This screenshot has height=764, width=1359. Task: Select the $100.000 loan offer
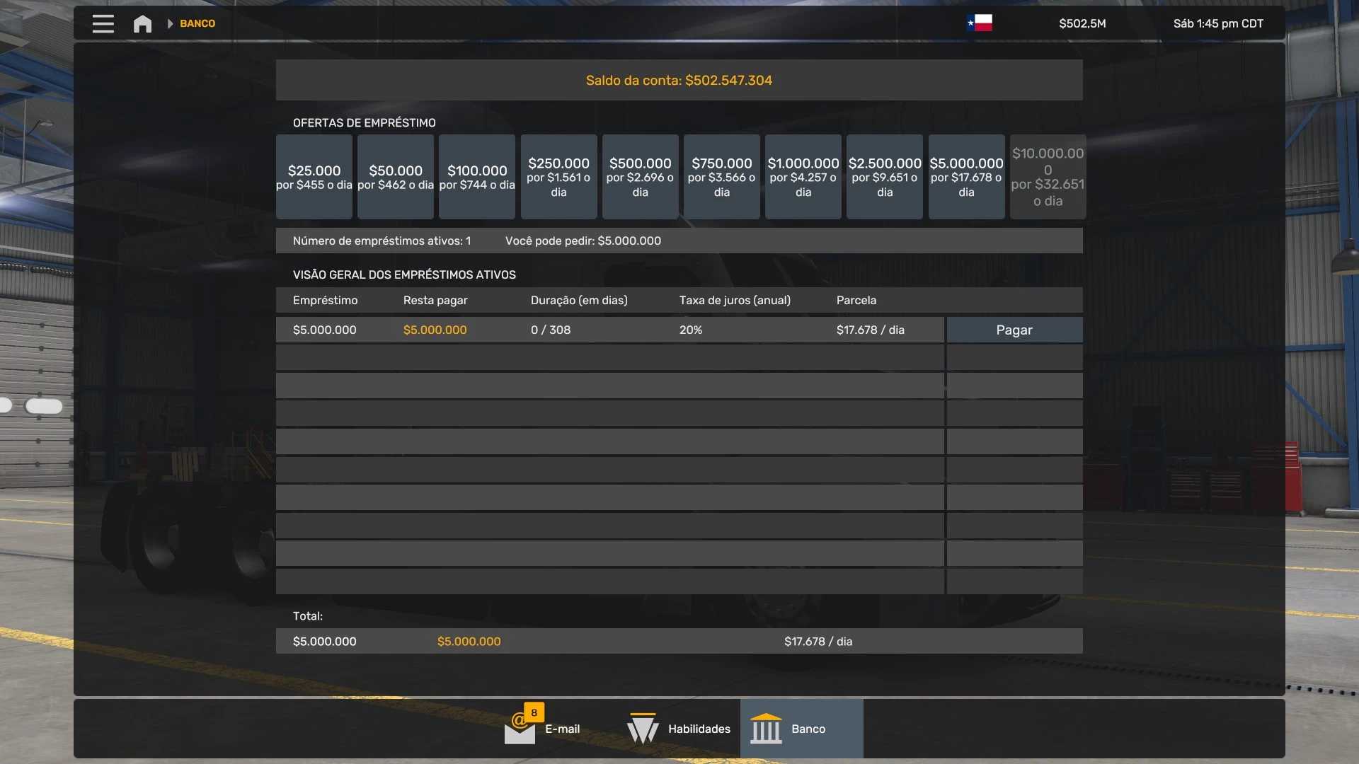[477, 177]
